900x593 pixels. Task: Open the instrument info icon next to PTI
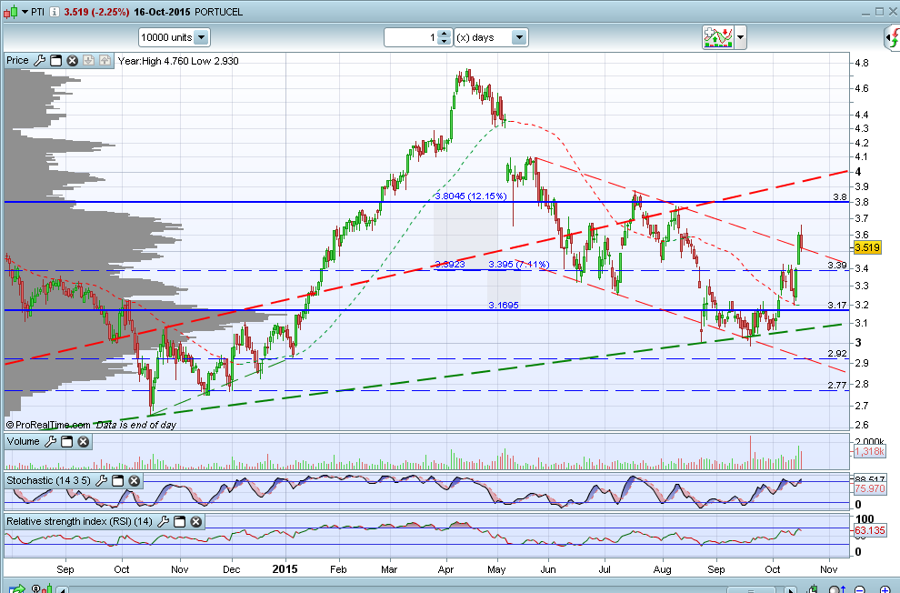[54, 12]
